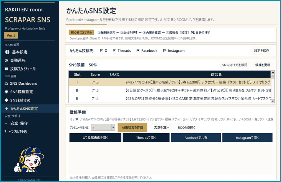Click the 初心者におすすめ badge
Image resolution: width=281 pixels, height=182 pixels.
(81, 32)
